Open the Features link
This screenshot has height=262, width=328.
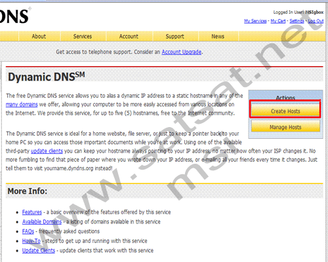(32, 212)
